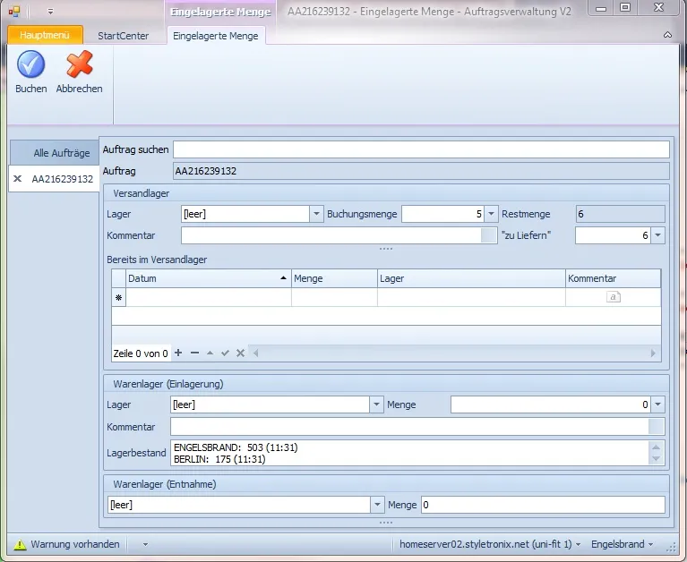This screenshot has width=687, height=562.
Task: Click the Buchen checkmark icon
Action: pos(30,64)
